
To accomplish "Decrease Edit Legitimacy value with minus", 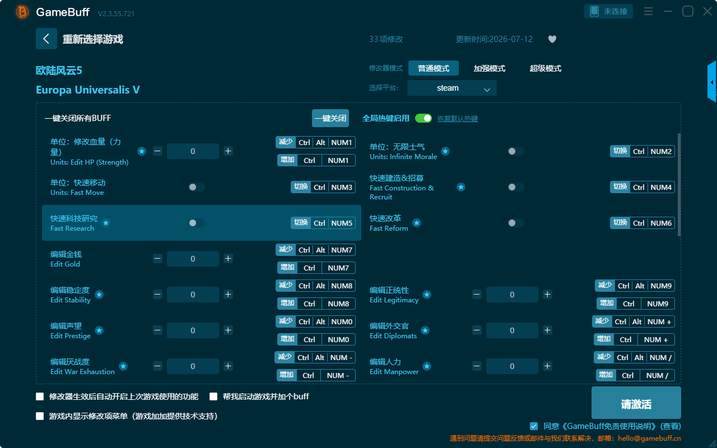I will (x=477, y=295).
